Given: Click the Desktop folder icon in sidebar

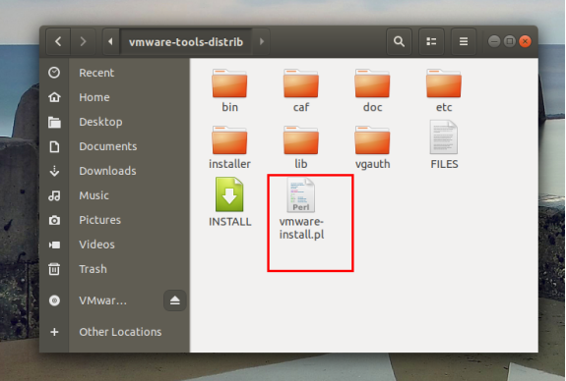Looking at the screenshot, I should pos(54,122).
